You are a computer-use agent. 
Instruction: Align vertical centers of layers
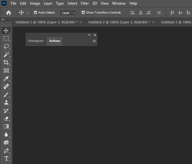pyautogui.click(x=180, y=13)
